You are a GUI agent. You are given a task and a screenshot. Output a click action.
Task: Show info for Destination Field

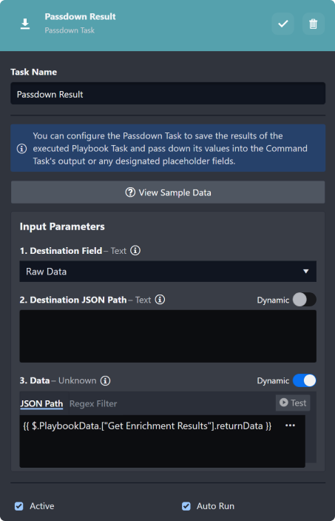click(135, 251)
